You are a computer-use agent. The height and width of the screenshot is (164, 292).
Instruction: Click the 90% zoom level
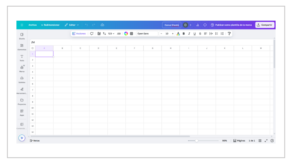[224, 141]
